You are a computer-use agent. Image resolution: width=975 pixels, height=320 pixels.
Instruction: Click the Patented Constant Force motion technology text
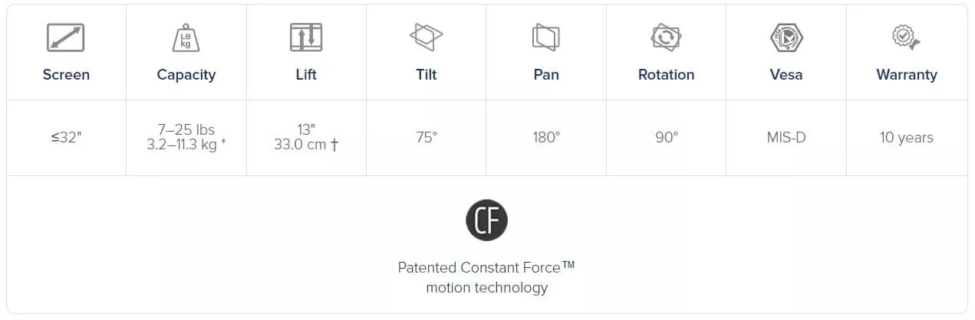(x=487, y=278)
